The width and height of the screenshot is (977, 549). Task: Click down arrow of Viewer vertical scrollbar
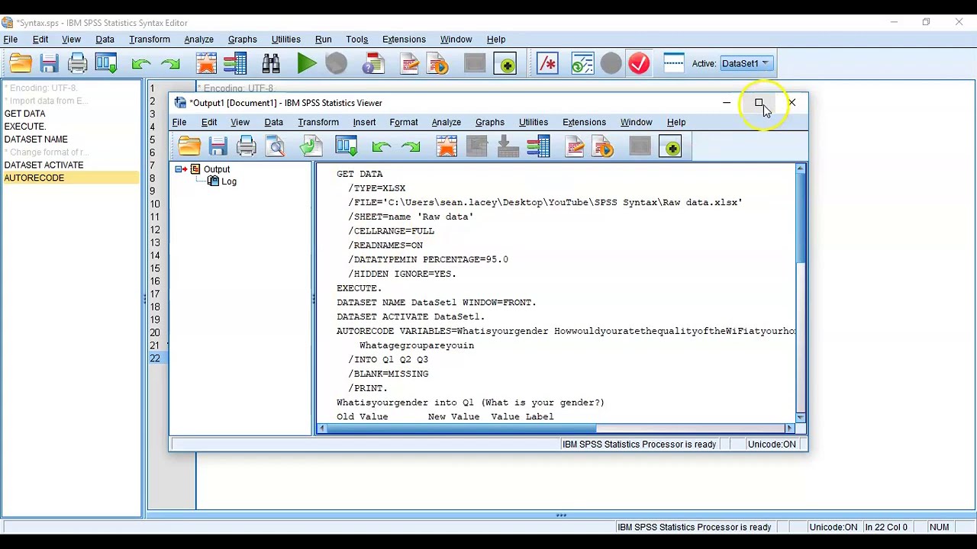pyautogui.click(x=800, y=417)
